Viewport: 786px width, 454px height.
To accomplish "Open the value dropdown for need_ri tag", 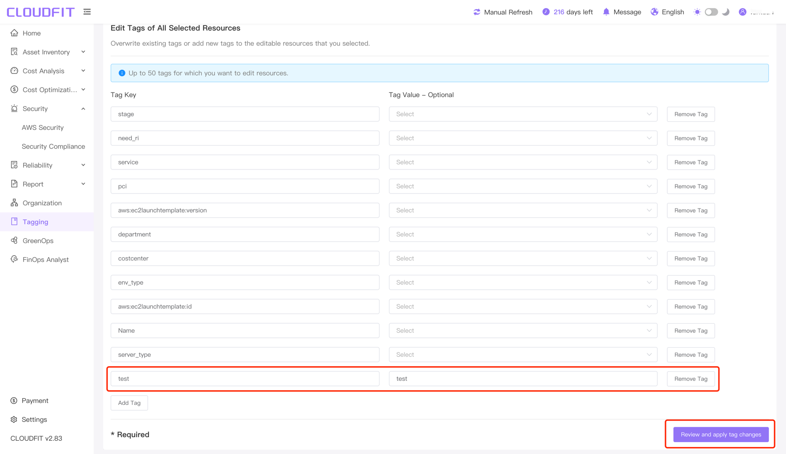I will click(523, 138).
